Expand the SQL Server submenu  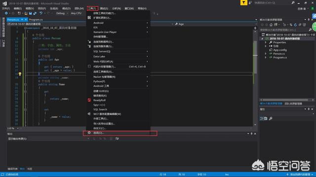coord(118,52)
